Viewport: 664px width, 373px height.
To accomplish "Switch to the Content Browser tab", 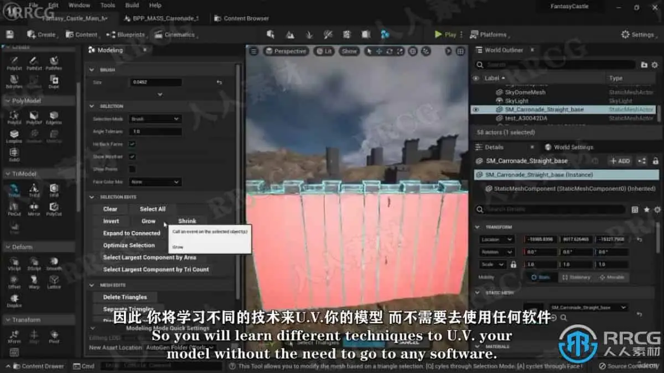I will point(242,18).
